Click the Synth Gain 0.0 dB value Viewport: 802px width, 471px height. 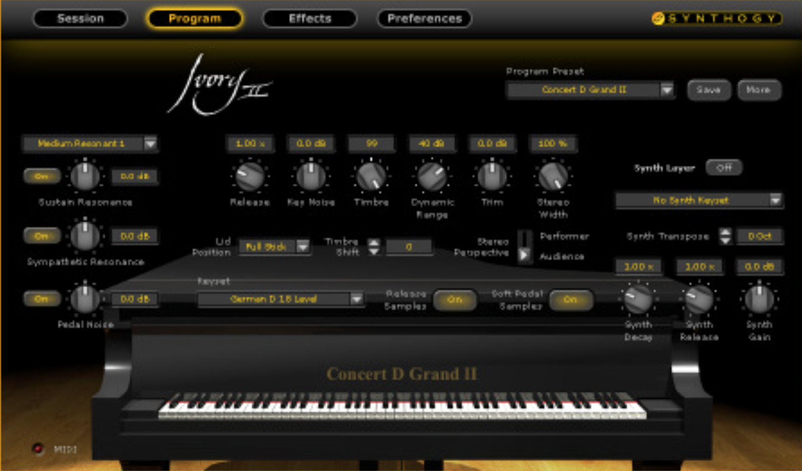pyautogui.click(x=759, y=267)
